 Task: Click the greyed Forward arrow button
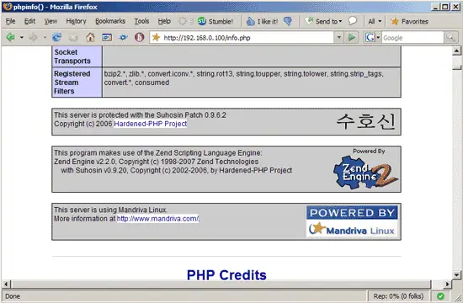click(x=33, y=37)
